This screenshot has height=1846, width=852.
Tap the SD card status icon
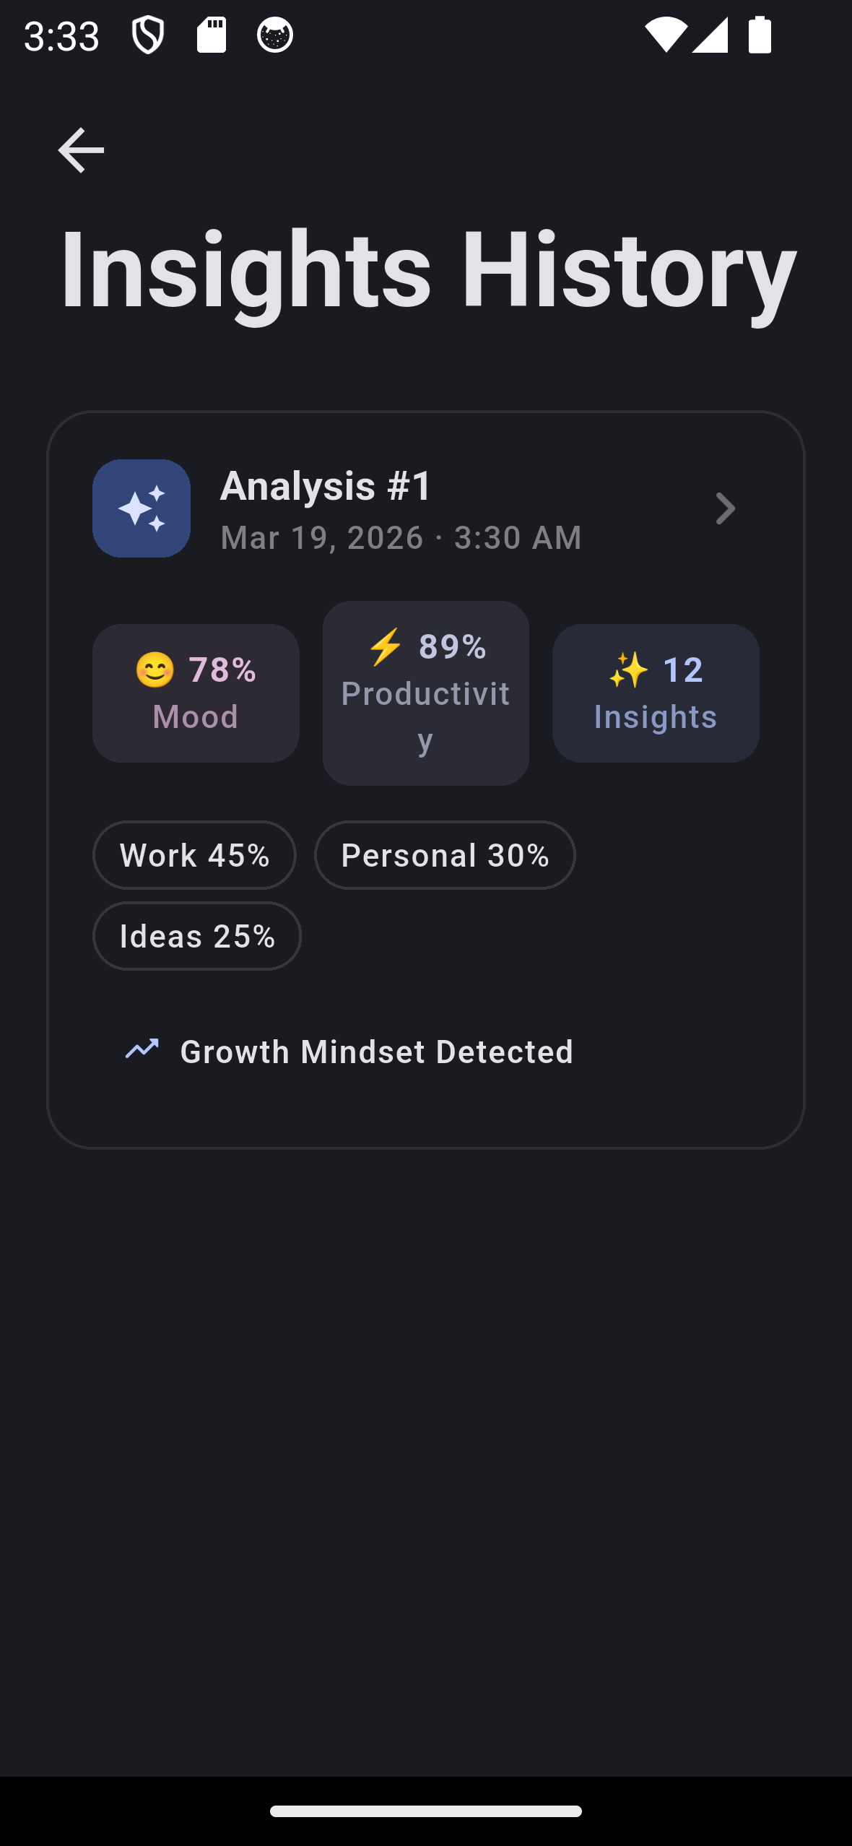click(212, 35)
